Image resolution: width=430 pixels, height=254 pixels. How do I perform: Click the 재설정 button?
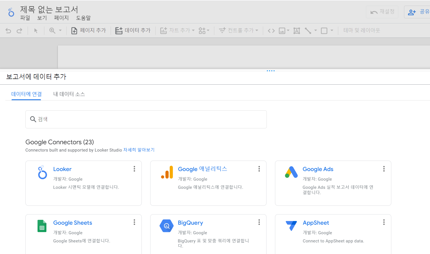(x=382, y=12)
